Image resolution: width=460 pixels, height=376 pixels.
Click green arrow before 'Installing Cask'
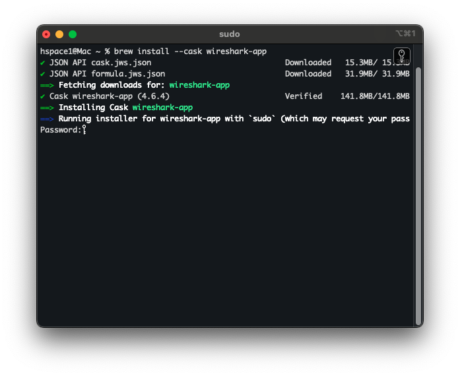(48, 108)
